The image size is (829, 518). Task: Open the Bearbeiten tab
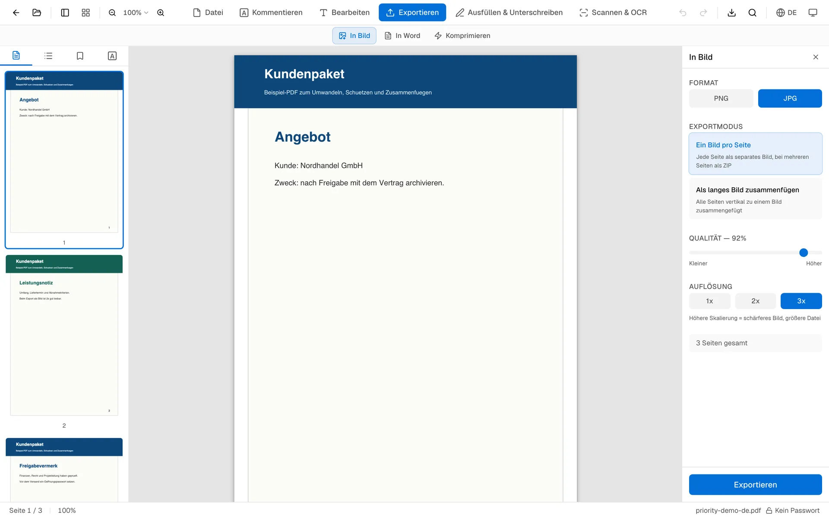pyautogui.click(x=345, y=13)
